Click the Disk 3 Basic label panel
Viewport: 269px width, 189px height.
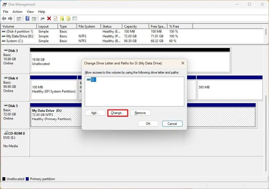point(15,60)
